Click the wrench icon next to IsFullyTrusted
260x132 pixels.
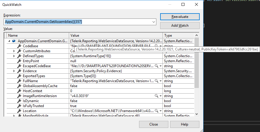19,106
